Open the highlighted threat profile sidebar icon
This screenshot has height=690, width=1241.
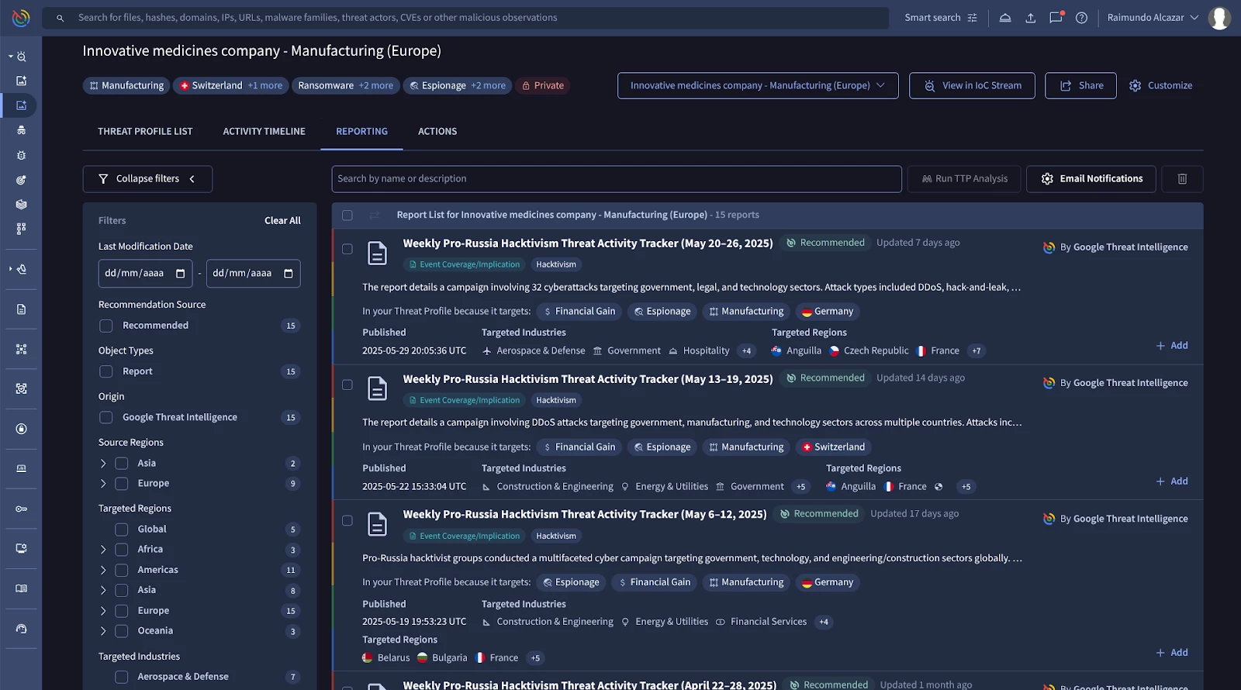tap(21, 105)
